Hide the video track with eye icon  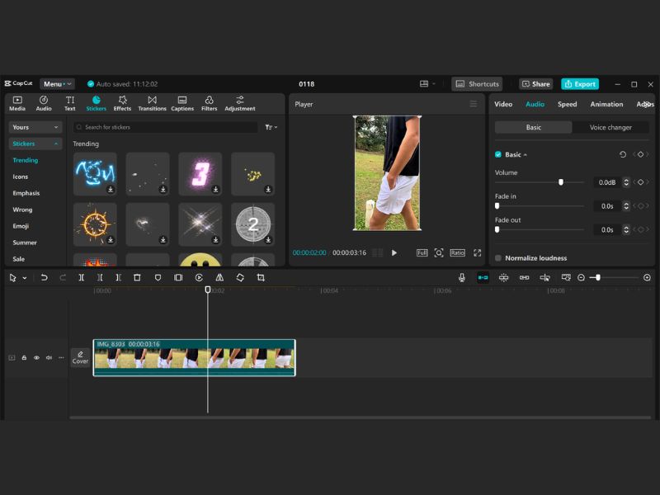pos(36,357)
